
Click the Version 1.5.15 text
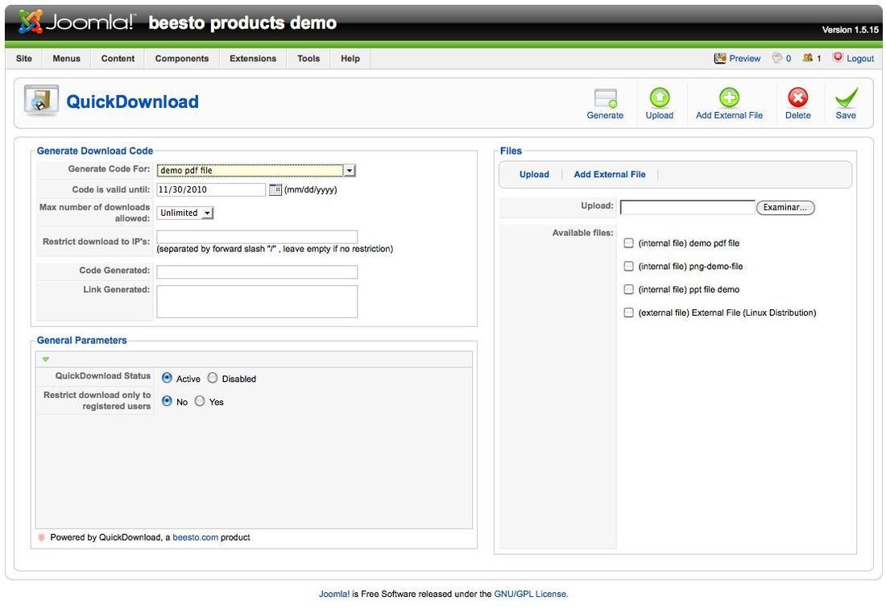point(850,30)
